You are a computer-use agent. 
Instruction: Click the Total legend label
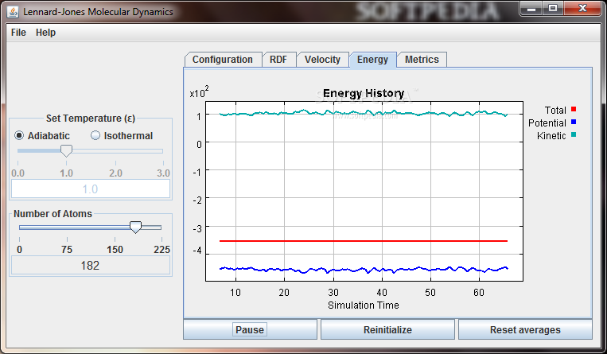pos(555,111)
